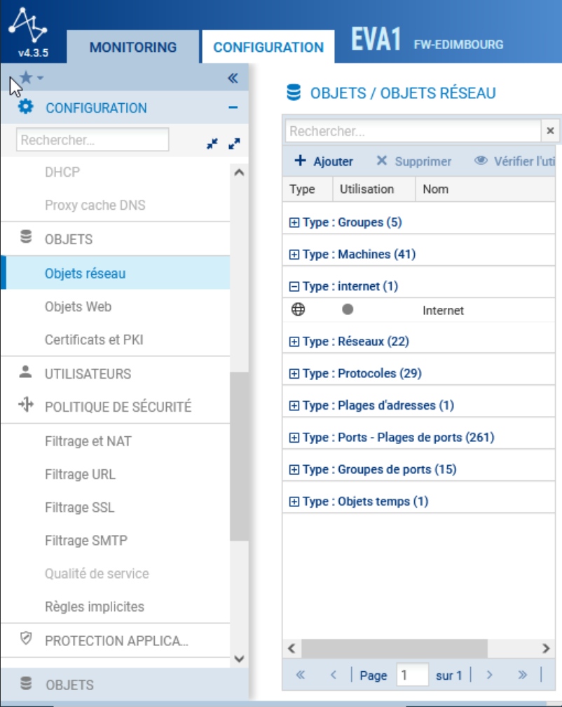Click the collapse-all arrows icon in menu
The height and width of the screenshot is (707, 562).
point(212,142)
